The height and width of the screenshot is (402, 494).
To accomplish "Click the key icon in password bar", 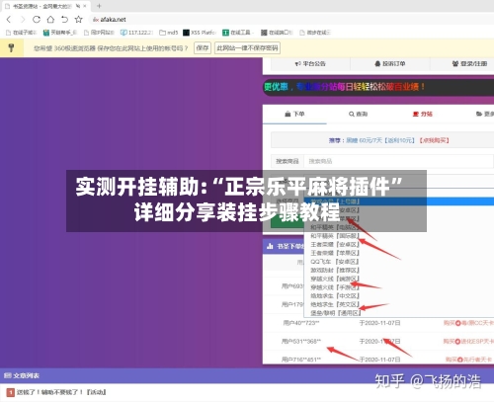I will [11, 48].
